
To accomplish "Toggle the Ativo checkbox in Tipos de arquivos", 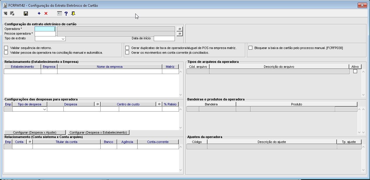I will [355, 71].
